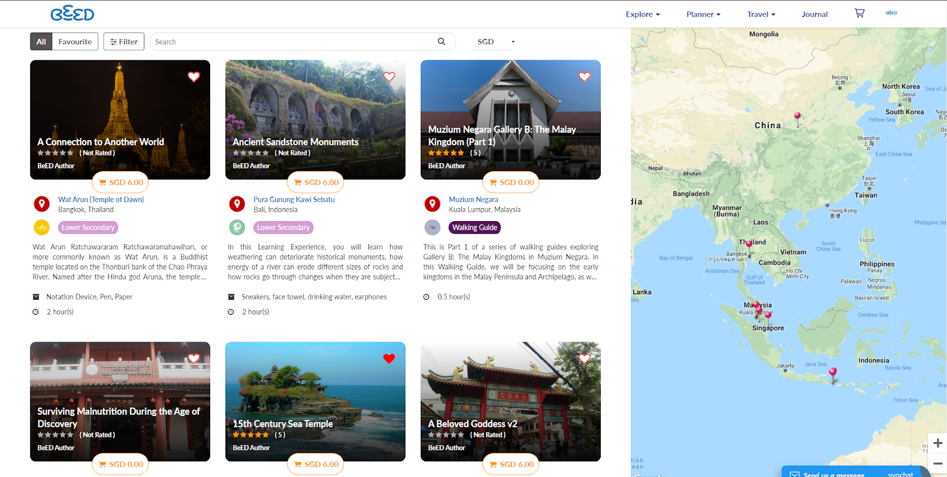
Task: Open Wat Arun (Temple of Dawn) link
Action: coord(101,200)
